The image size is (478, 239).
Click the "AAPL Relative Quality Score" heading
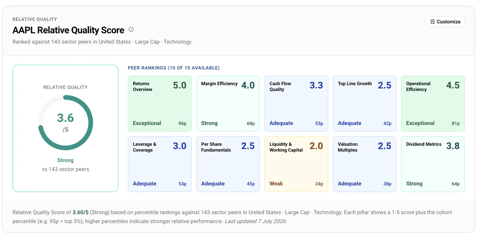[x=68, y=30]
